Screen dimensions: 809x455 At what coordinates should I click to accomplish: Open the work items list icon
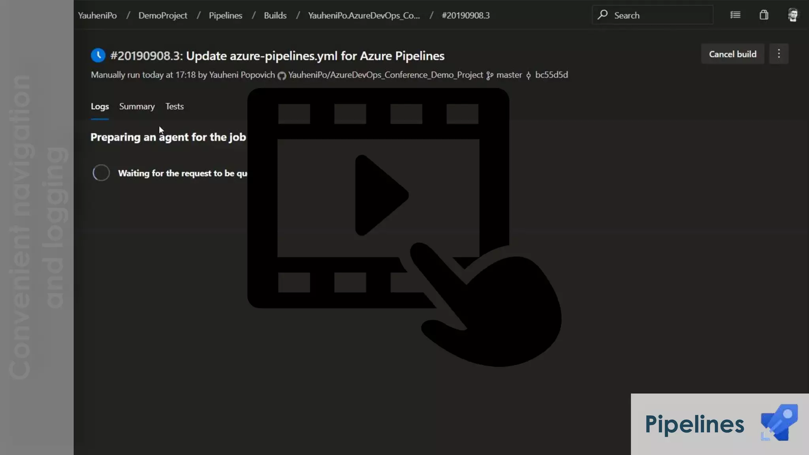(735, 15)
